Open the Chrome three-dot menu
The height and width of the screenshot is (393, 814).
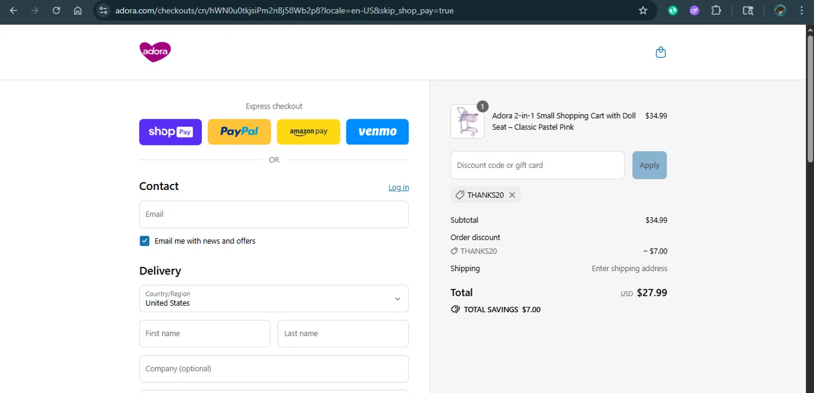[x=802, y=10]
